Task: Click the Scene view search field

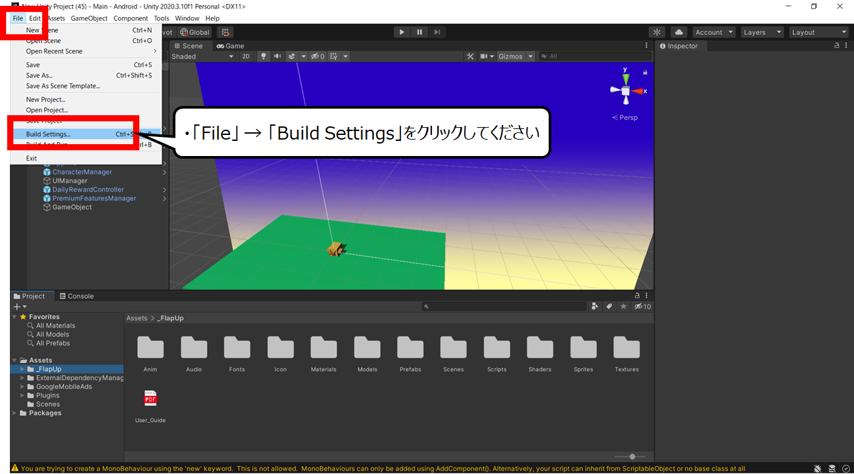Action: 595,57
